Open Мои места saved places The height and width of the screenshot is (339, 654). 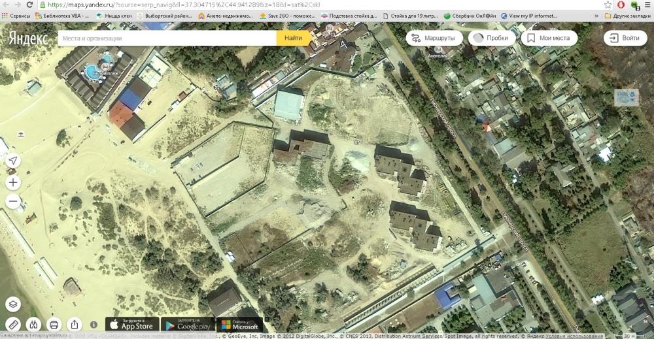[x=549, y=38]
